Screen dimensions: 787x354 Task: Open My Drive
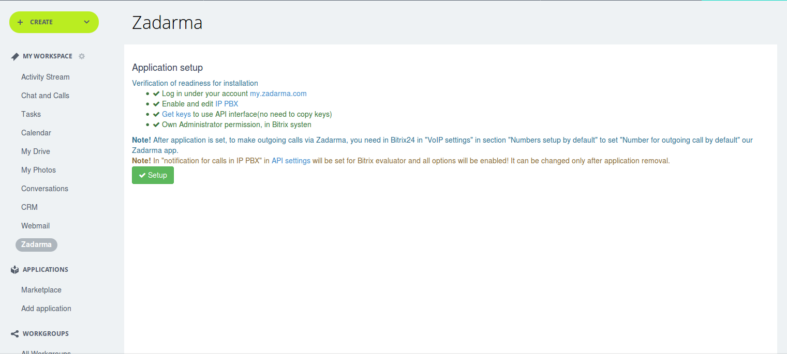[36, 151]
